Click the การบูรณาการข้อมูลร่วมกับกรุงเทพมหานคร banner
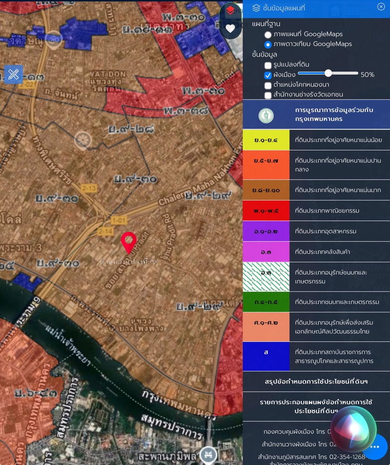390x465 pixels. [x=316, y=114]
